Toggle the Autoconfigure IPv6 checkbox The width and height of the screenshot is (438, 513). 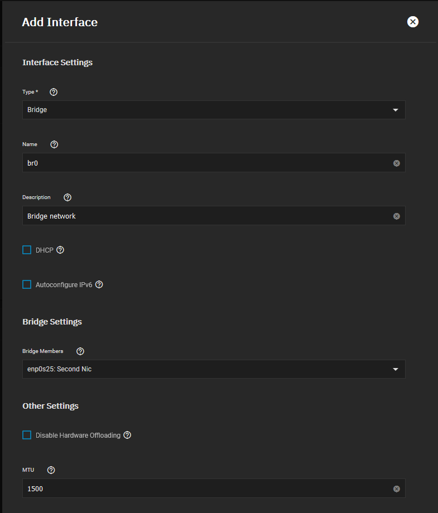click(x=27, y=284)
